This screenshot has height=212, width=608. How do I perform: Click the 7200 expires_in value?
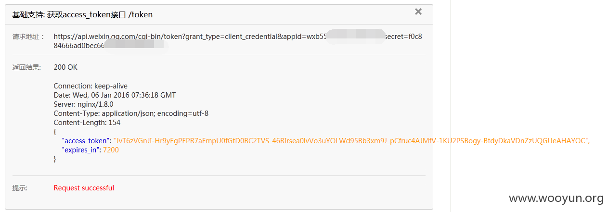111,150
